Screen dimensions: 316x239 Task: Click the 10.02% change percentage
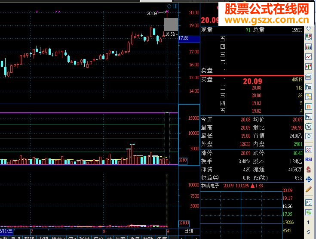click(x=242, y=186)
